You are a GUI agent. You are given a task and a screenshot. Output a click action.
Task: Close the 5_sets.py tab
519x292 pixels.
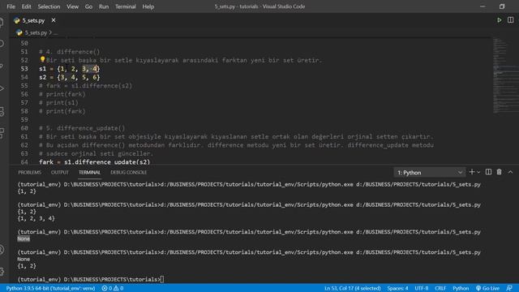point(54,20)
